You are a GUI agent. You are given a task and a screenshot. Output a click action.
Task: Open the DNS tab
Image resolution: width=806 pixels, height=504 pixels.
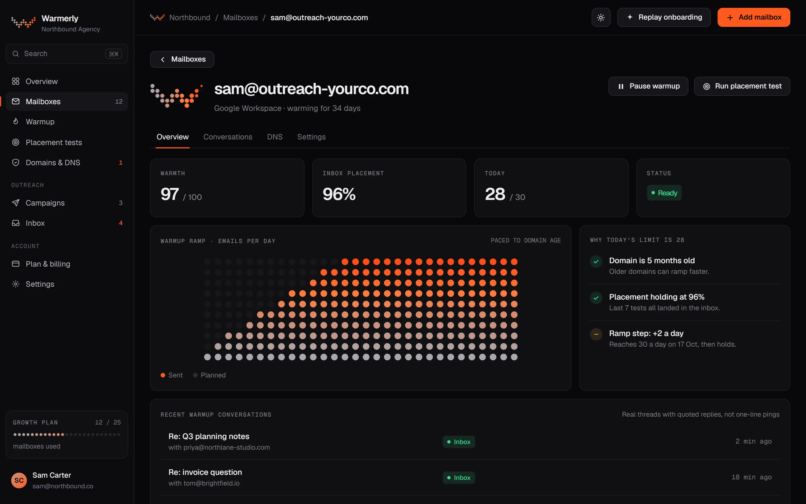click(x=275, y=137)
